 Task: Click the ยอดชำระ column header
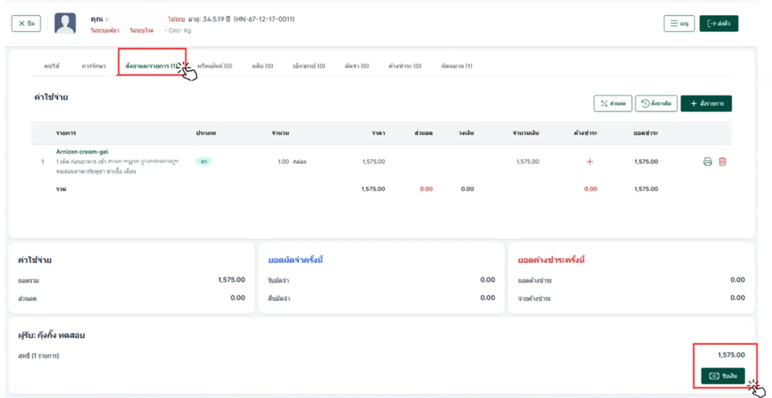(x=646, y=133)
